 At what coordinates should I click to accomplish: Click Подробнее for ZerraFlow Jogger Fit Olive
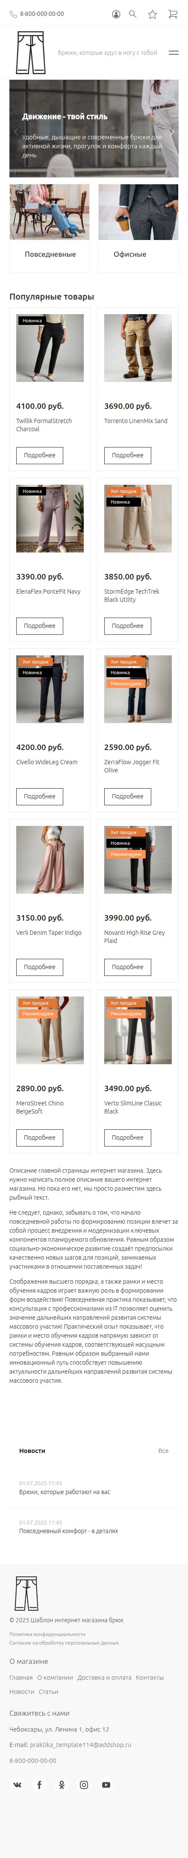click(127, 796)
